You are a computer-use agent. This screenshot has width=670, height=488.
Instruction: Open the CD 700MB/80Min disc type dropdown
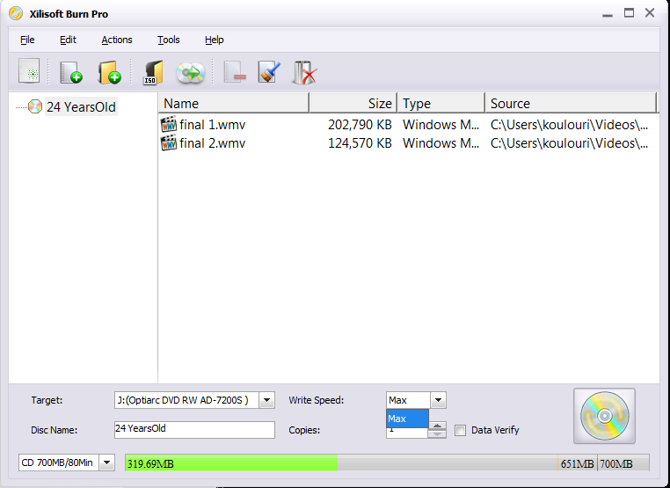(x=106, y=463)
